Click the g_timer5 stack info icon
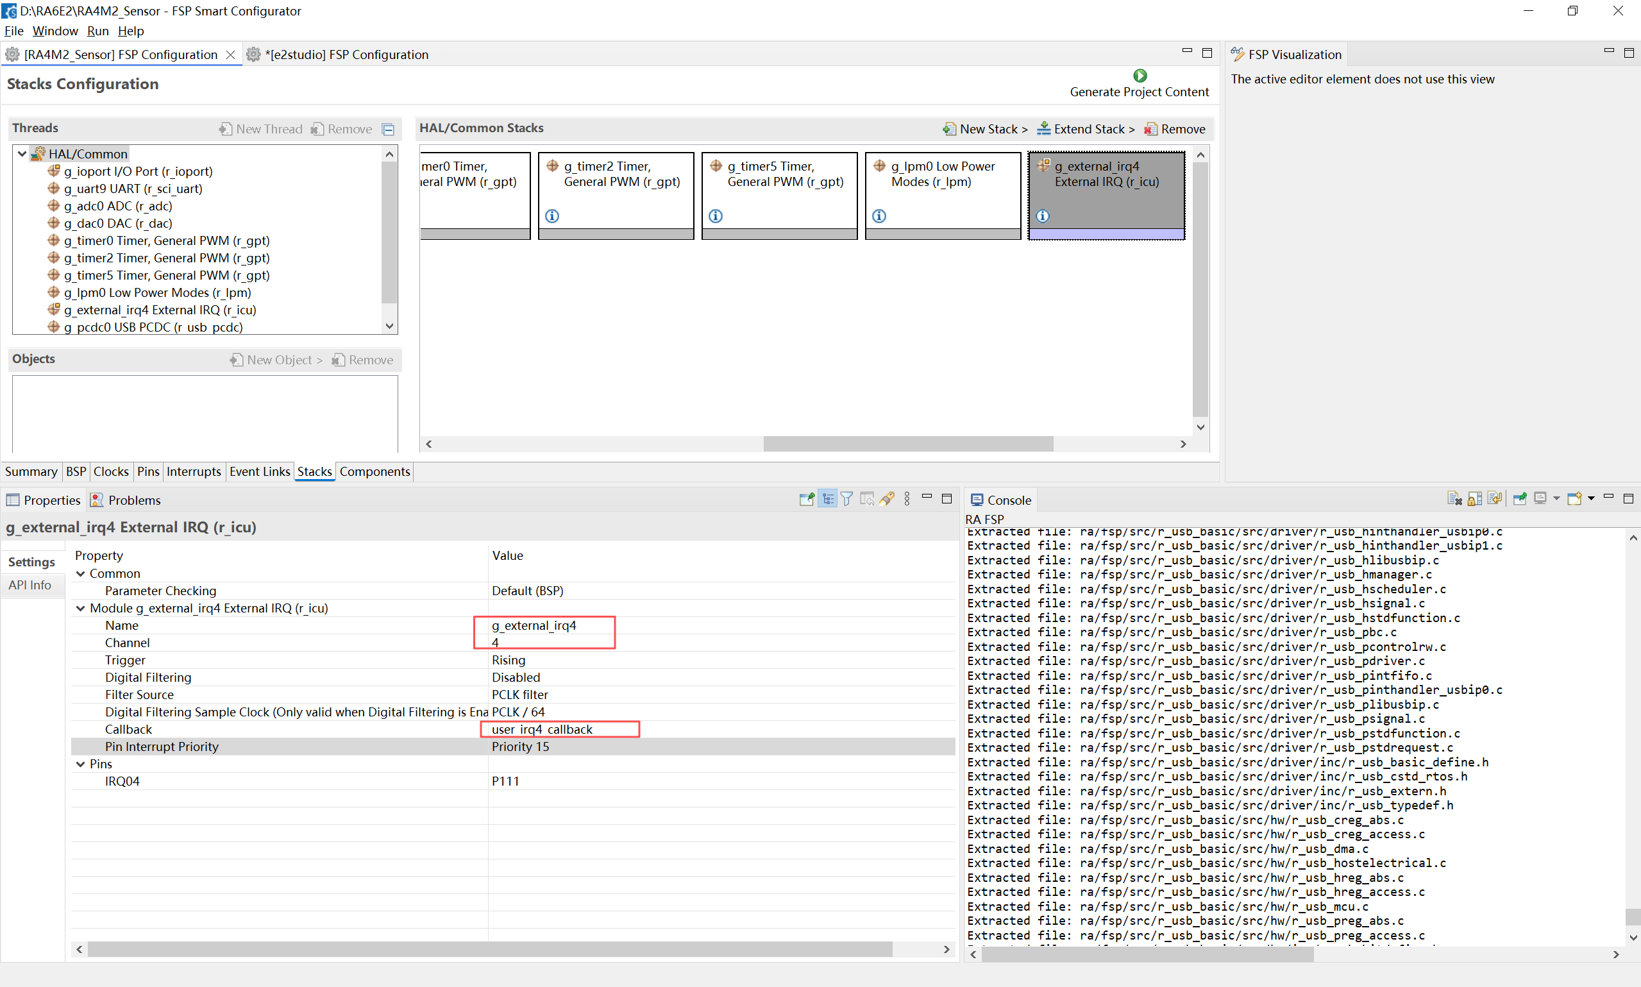This screenshot has width=1641, height=987. coord(716,216)
